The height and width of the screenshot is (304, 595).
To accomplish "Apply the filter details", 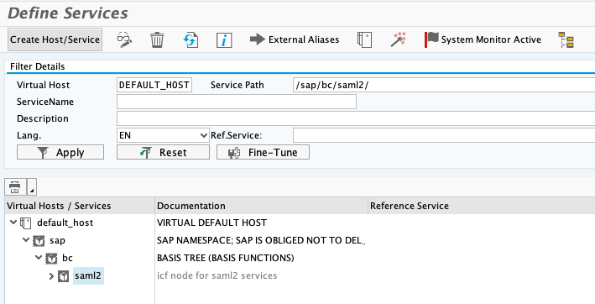I will (x=60, y=152).
